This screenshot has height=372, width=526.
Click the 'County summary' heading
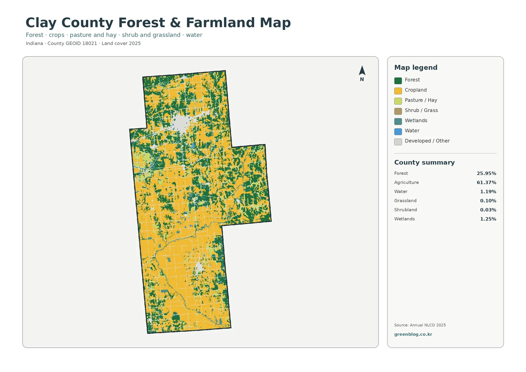pyautogui.click(x=424, y=162)
